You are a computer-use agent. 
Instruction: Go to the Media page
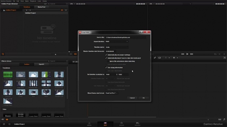89,124
